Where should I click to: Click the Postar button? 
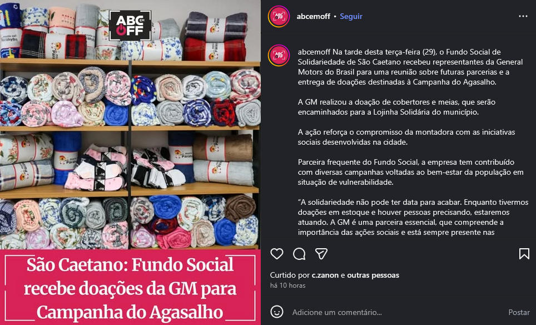point(519,312)
